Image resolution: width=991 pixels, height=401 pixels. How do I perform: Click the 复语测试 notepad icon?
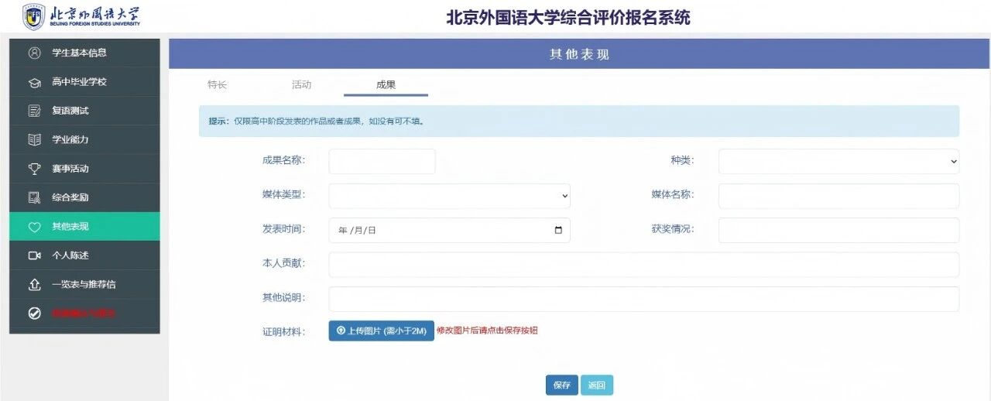(x=34, y=111)
